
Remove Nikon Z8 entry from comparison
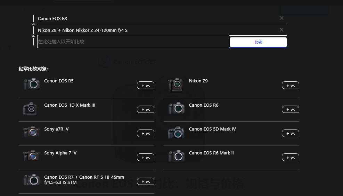point(281,30)
